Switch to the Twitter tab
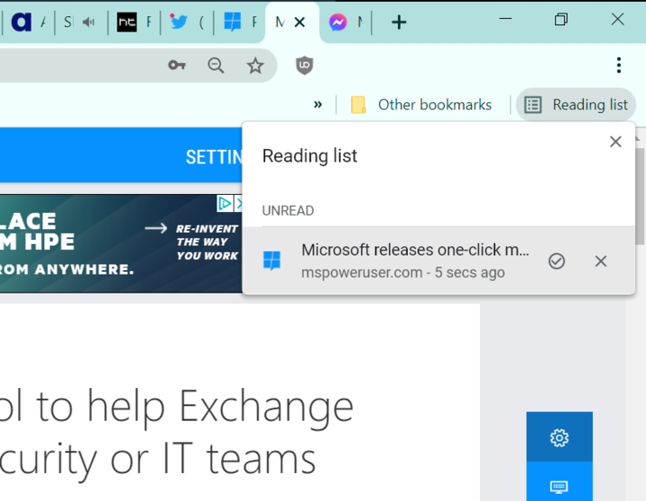This screenshot has height=501, width=646. [x=187, y=22]
